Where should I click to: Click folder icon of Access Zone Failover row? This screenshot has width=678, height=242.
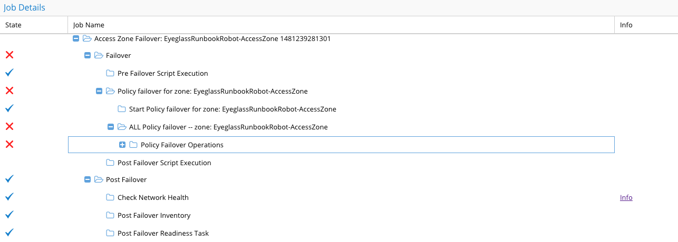pyautogui.click(x=87, y=38)
